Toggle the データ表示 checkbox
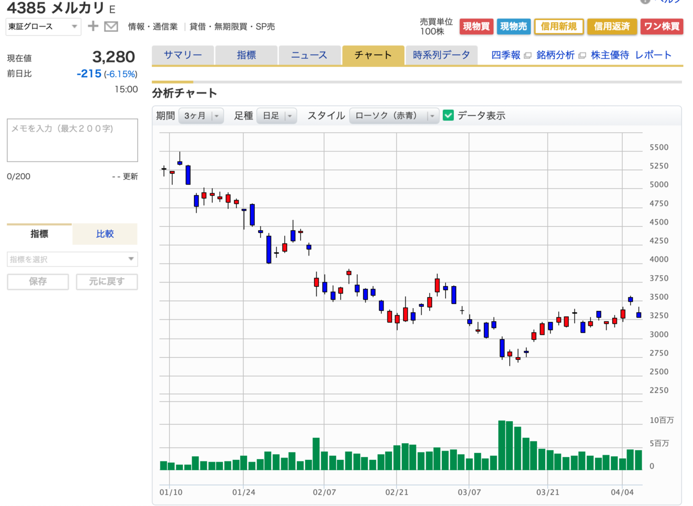693x506 pixels. point(448,115)
